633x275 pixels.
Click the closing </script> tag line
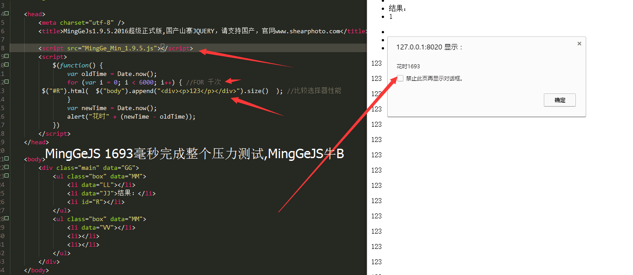pyautogui.click(x=54, y=133)
